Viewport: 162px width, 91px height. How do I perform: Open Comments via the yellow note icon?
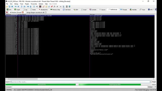pyautogui.click(x=46, y=7)
